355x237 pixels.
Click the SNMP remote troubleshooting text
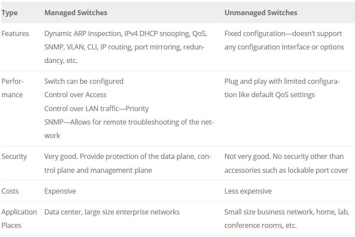(129, 129)
